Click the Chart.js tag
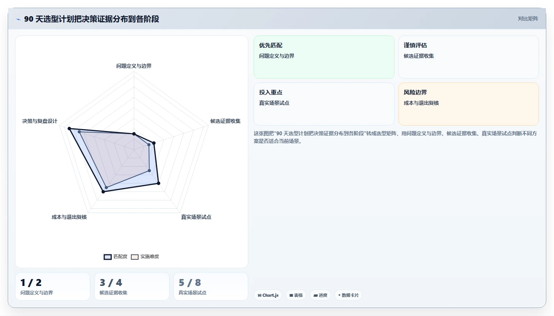The width and height of the screenshot is (554, 316). coord(268,295)
